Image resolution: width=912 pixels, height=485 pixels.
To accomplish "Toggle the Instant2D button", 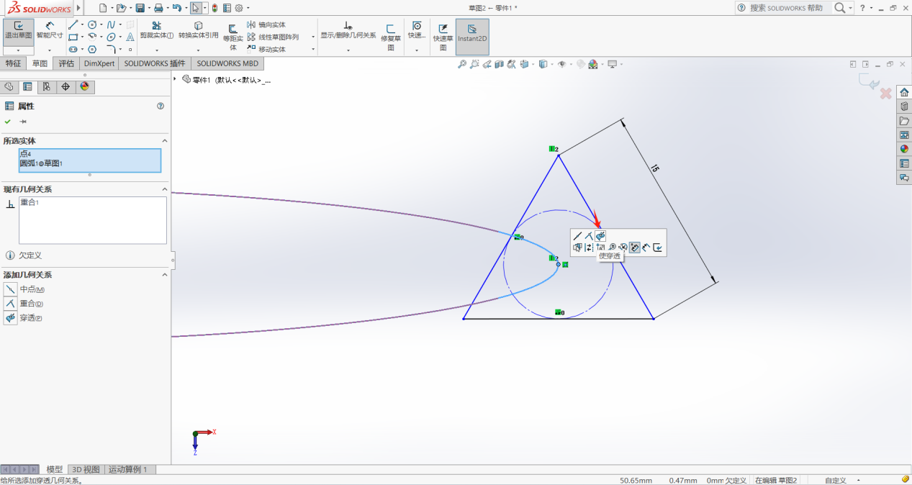I will point(472,34).
